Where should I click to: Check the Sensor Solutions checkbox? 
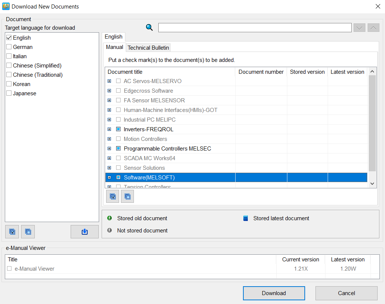click(x=118, y=168)
